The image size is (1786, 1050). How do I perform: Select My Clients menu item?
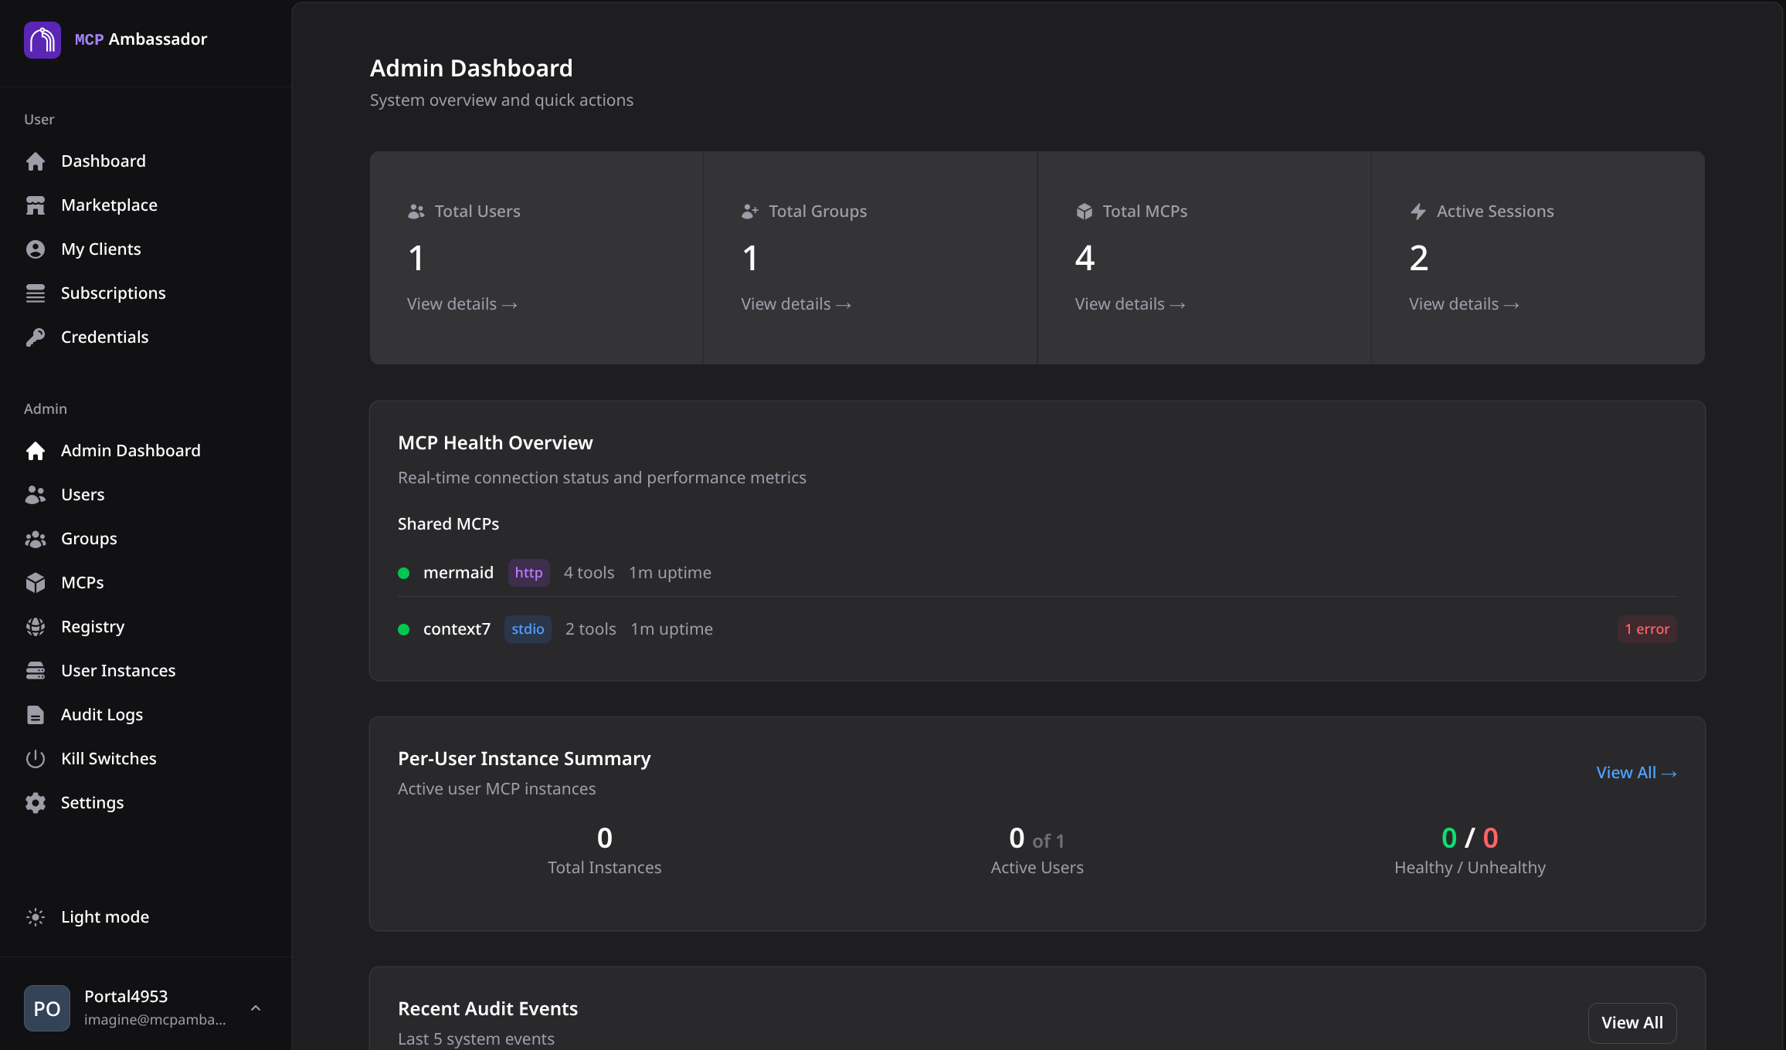(100, 249)
